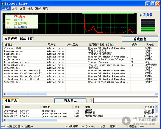Image resolution: width=161 pixels, height=129 pixels.
Task: Click the log 操作 column header
Action: pos(113,107)
